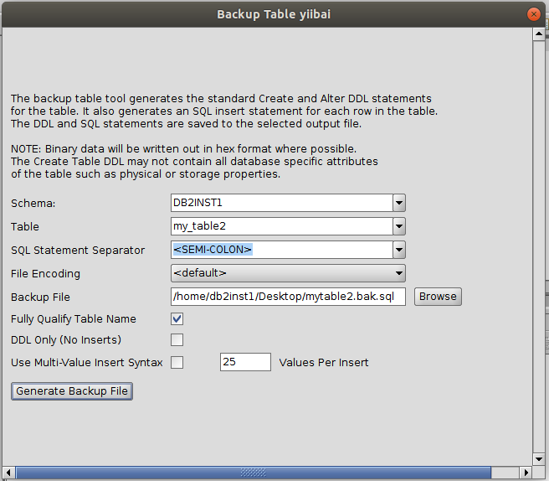
Task: Open the Schema dropdown arrow
Action: pyautogui.click(x=399, y=203)
